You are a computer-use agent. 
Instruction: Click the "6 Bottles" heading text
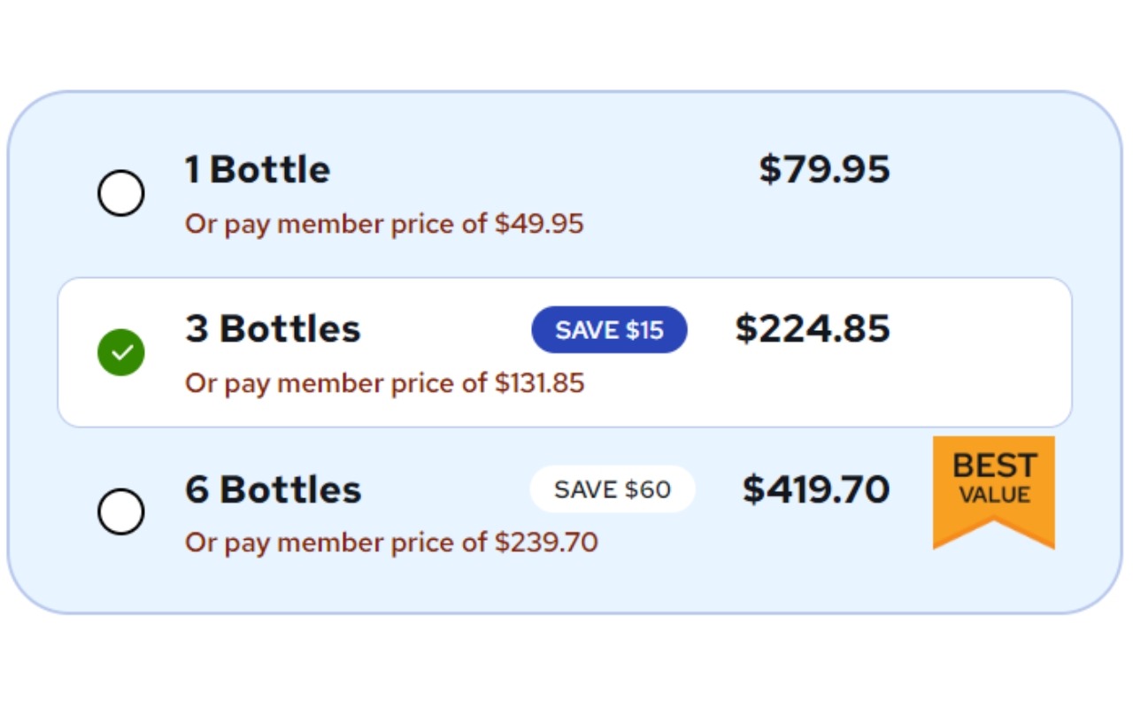pyautogui.click(x=273, y=489)
